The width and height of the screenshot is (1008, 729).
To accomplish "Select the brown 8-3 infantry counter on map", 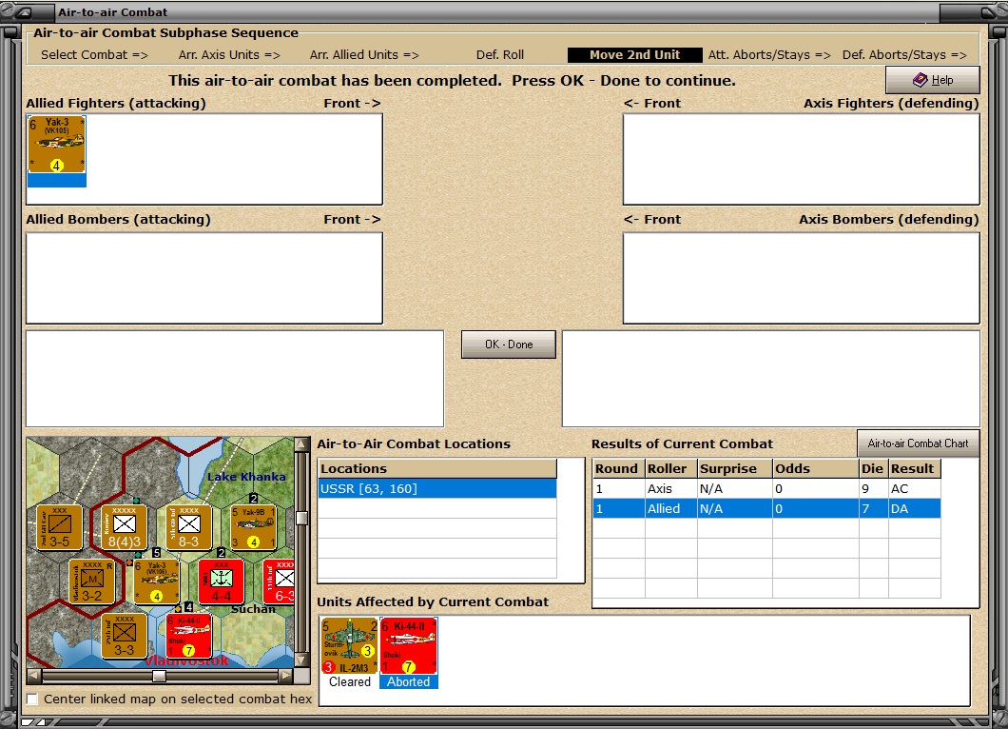I will click(x=188, y=527).
